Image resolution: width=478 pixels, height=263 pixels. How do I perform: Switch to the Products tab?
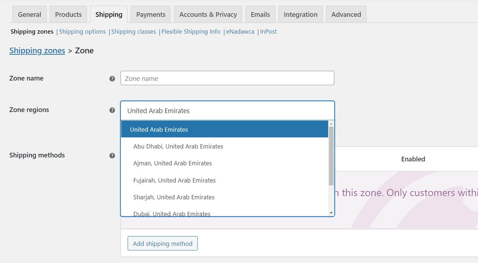(68, 14)
